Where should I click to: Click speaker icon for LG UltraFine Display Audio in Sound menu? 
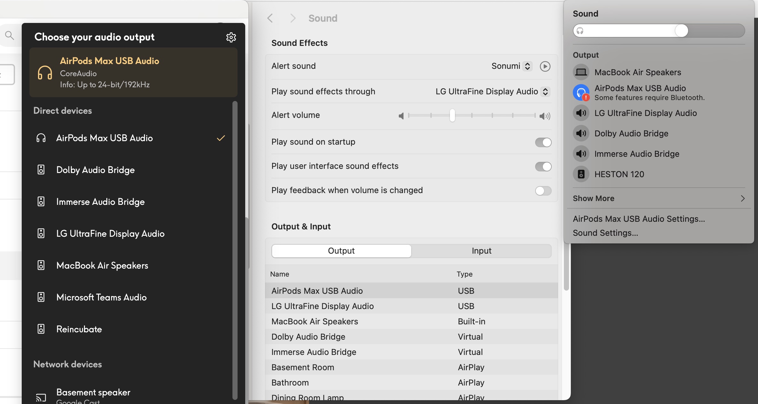click(x=581, y=113)
